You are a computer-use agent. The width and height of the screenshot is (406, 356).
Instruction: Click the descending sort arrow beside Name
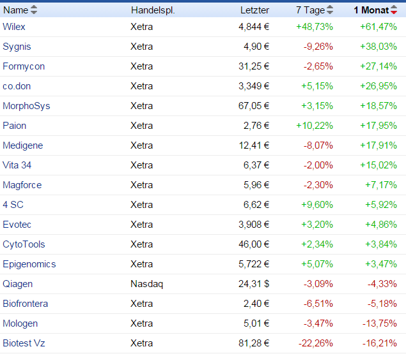pos(34,13)
